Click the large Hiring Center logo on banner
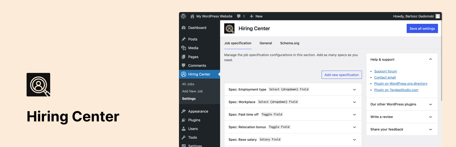The width and height of the screenshot is (456, 147). (38, 85)
